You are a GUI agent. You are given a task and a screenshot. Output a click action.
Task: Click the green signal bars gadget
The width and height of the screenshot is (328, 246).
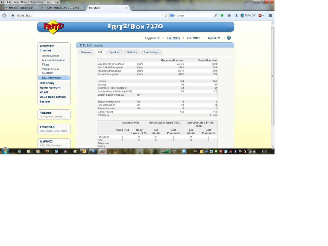coord(165,151)
